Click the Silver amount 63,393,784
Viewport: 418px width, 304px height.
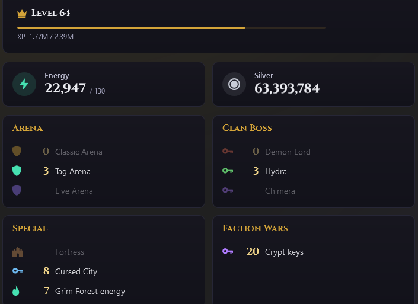tap(287, 88)
